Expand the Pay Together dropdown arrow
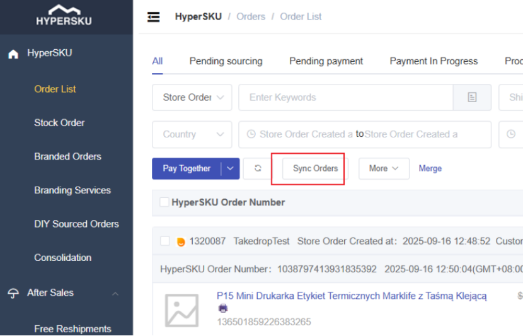 (x=231, y=168)
